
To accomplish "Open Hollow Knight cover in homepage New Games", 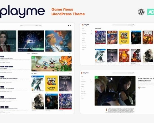I will pos(65,84).
